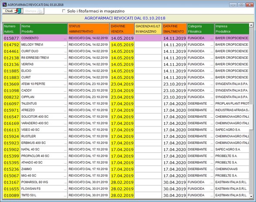Select authorization number 015877
This screenshot has width=256, height=202.
11,38
